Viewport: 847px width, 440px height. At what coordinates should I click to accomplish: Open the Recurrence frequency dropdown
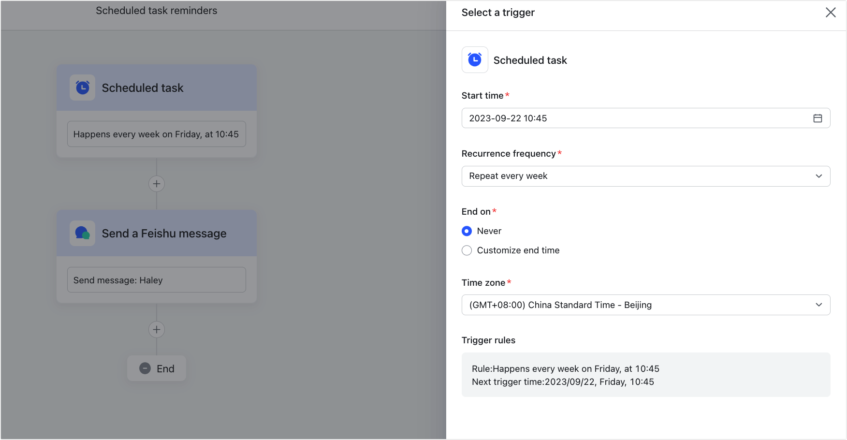[x=646, y=176]
